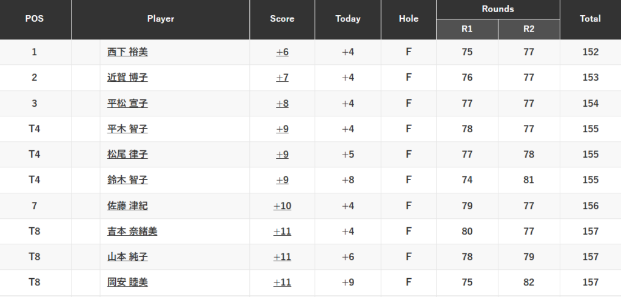This screenshot has height=297, width=621.
Task: Open player link 吉本 奈緒美
Action: click(132, 232)
